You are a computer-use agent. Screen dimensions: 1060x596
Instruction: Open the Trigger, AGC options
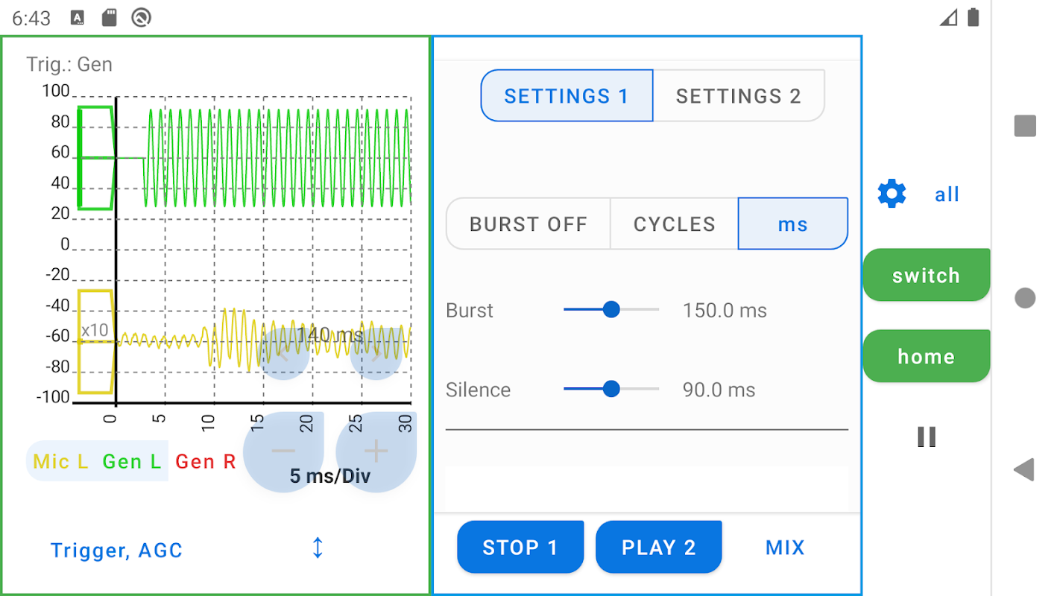coord(116,551)
